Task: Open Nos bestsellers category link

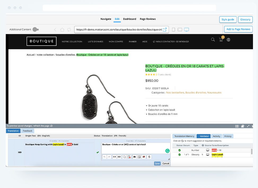Action: [175, 93]
